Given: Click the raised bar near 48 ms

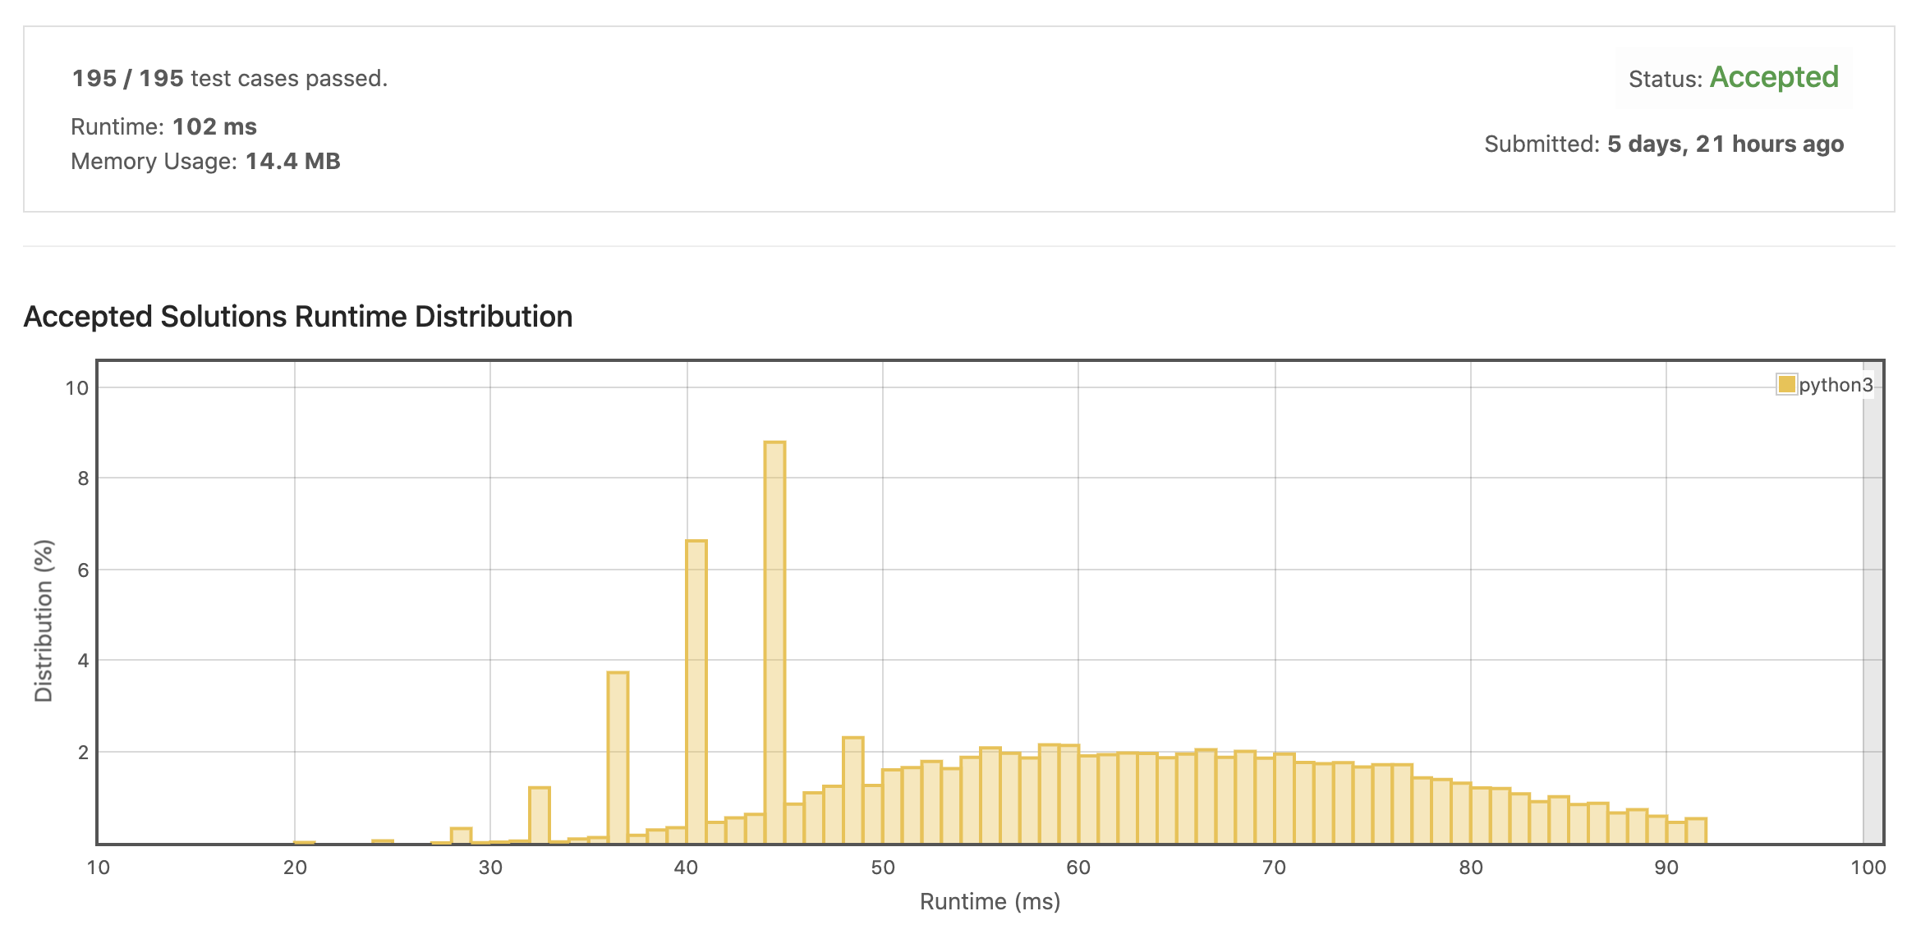Looking at the screenshot, I should (x=852, y=788).
